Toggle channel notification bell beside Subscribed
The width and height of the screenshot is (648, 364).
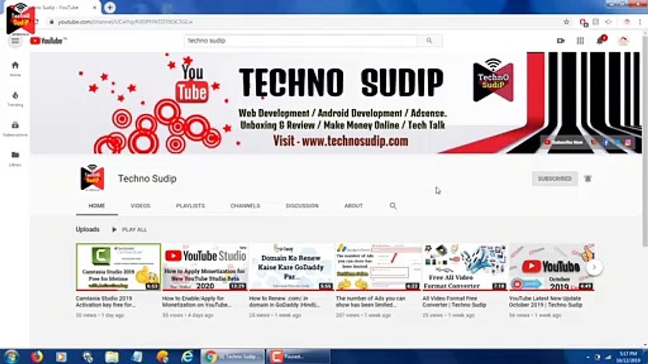pos(588,178)
